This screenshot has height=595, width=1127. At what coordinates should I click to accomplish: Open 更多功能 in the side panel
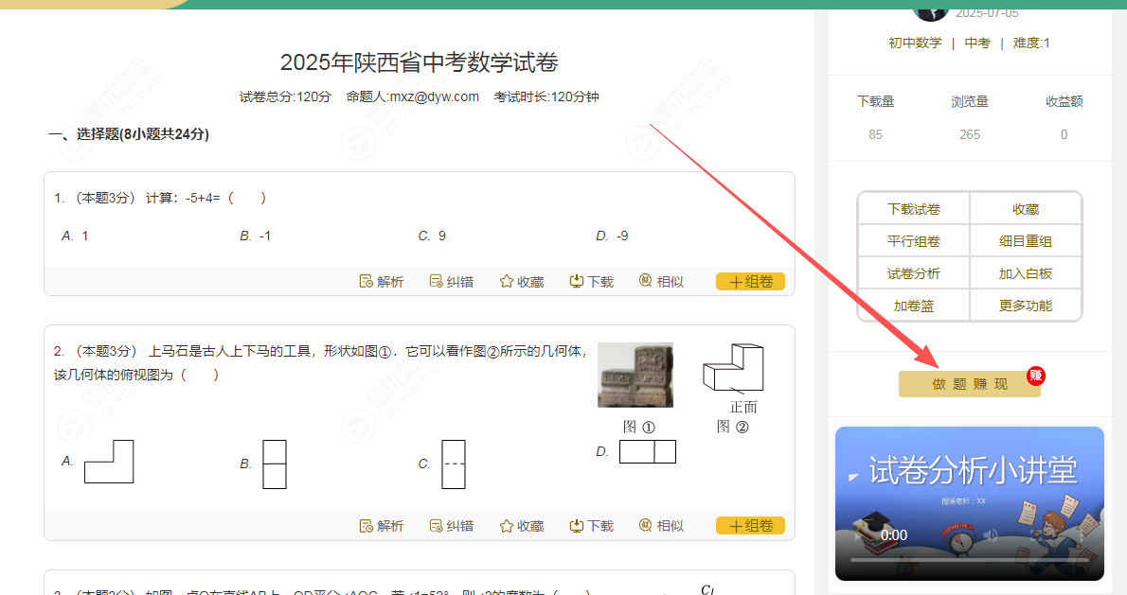pyautogui.click(x=1025, y=306)
